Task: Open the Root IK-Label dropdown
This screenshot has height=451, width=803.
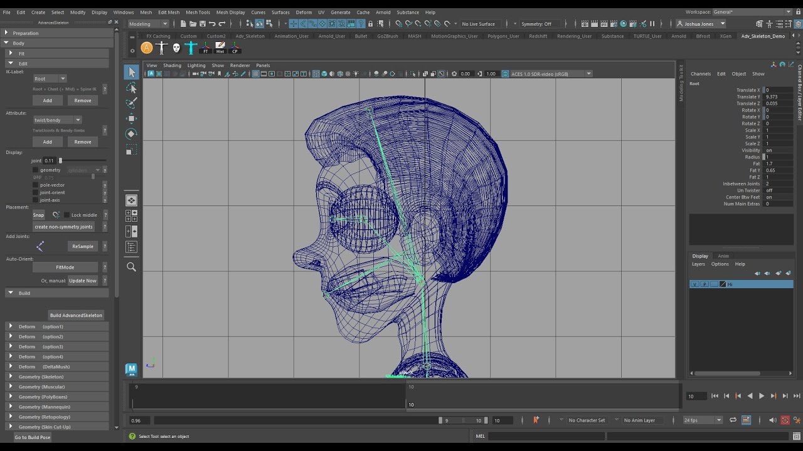Action: tap(50, 79)
